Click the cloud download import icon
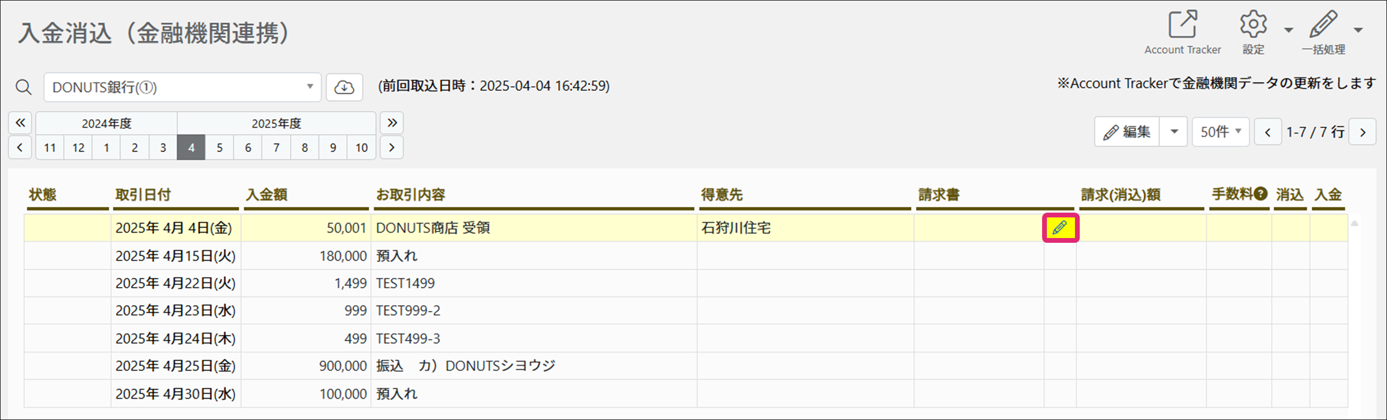The height and width of the screenshot is (420, 1387). coord(344,87)
